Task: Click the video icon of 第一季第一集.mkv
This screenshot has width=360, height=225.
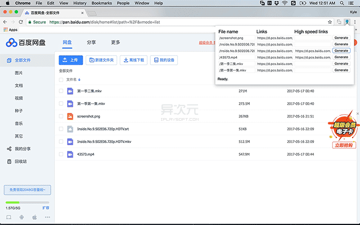Action: pos(70,104)
